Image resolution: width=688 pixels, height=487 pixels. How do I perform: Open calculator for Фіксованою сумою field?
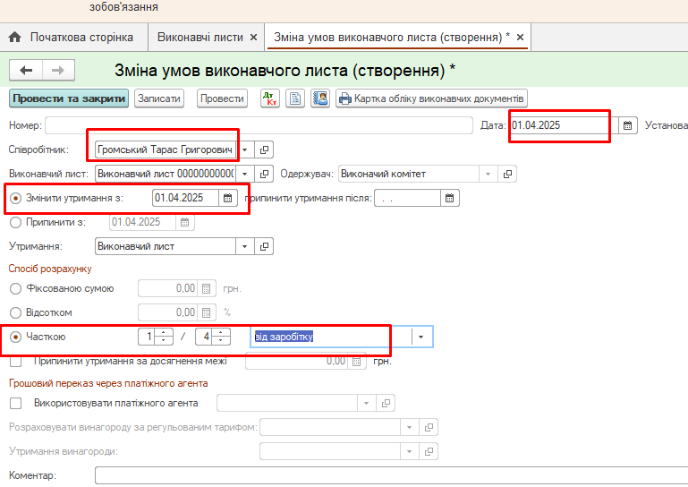point(206,288)
